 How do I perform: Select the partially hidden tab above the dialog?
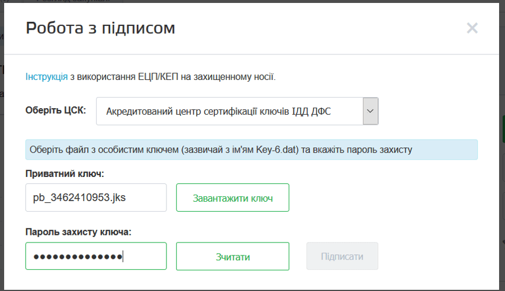coord(71,2)
